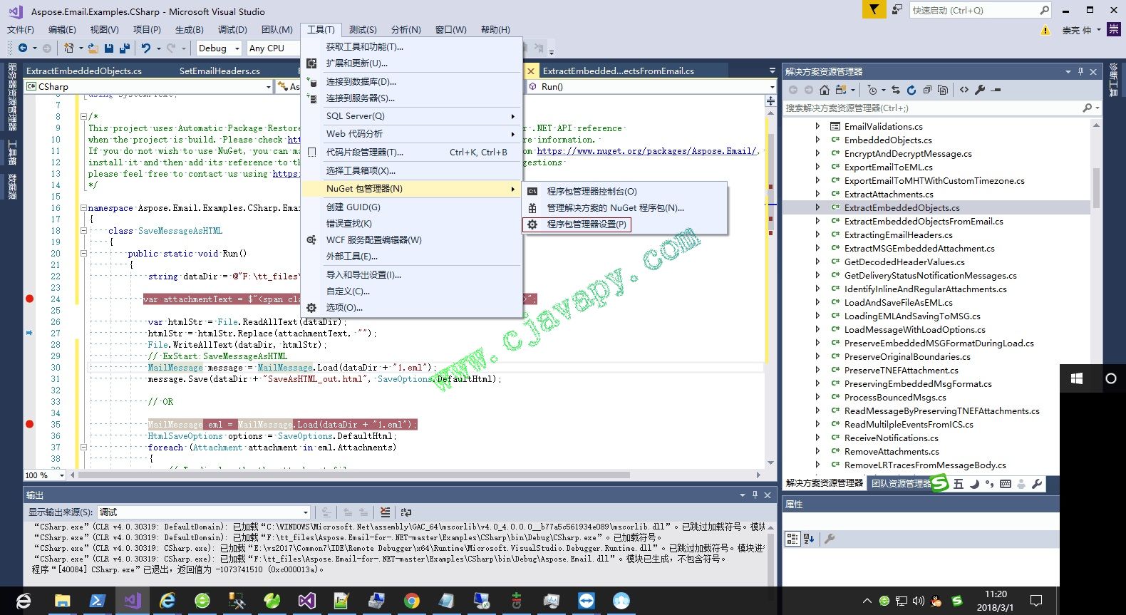Expand the EmailValidations.cs tree node
The image size is (1126, 615).
817,126
